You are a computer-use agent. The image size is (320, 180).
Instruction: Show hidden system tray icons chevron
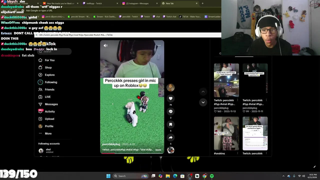point(283,176)
